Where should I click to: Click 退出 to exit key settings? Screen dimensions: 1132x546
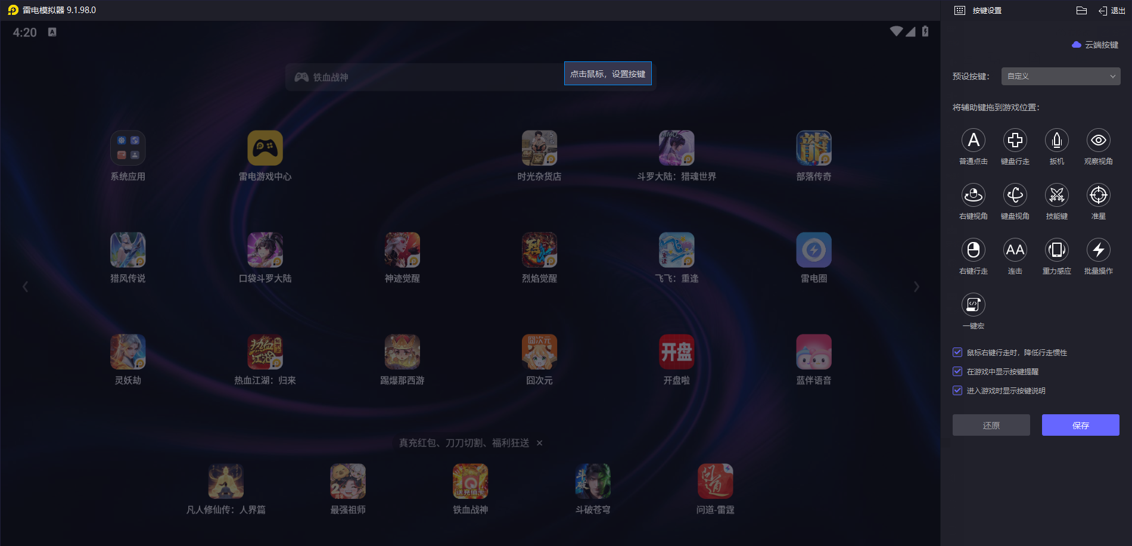pos(1112,11)
